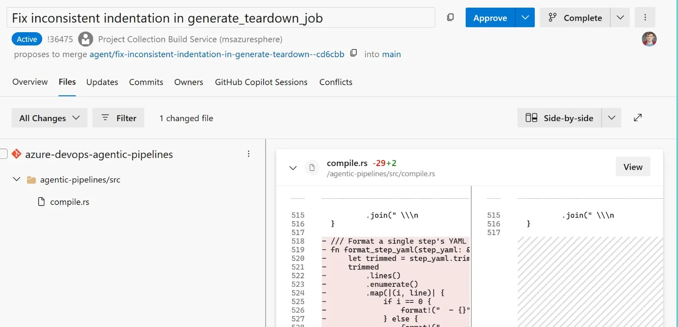Click right pane line number 516
This screenshot has width=678, height=327.
point(494,224)
